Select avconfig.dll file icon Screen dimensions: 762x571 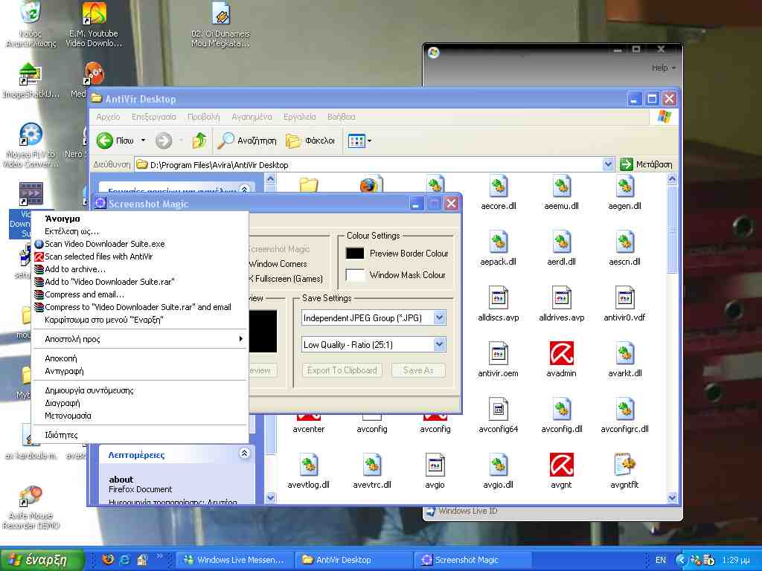(561, 410)
